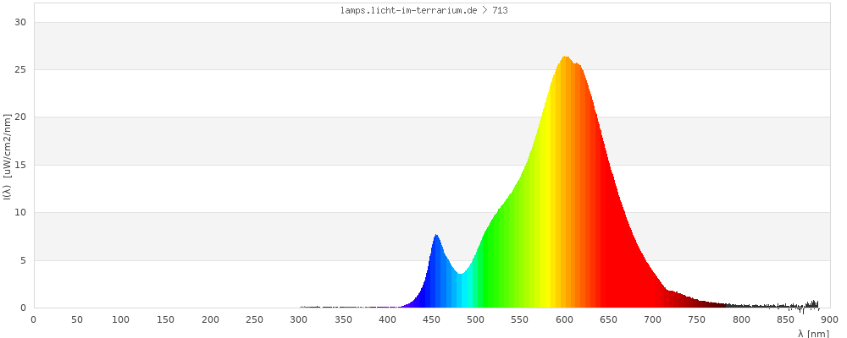This screenshot has height=338, width=847.
Task: Click the y-axis tick label 10
Action: [x=21, y=213]
